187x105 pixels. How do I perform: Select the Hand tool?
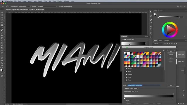click(2, 60)
